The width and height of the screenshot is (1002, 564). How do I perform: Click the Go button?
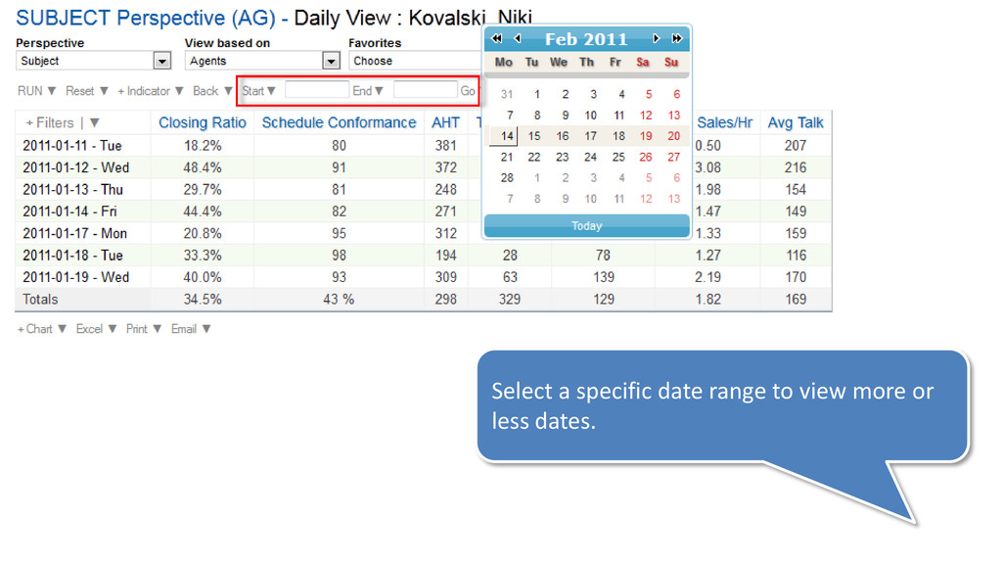(x=468, y=91)
